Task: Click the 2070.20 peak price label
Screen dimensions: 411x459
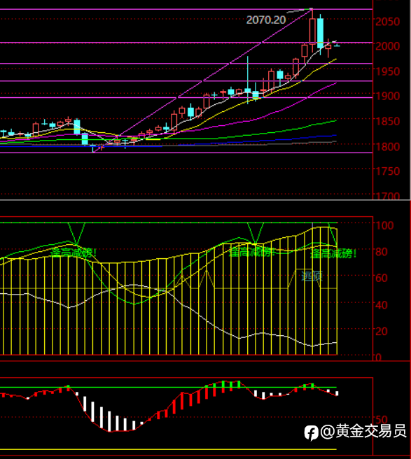Action: coord(266,20)
